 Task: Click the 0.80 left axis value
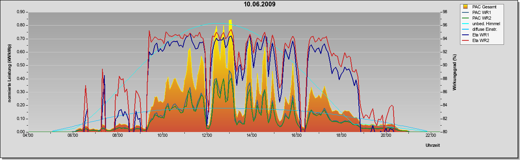tap(22, 25)
